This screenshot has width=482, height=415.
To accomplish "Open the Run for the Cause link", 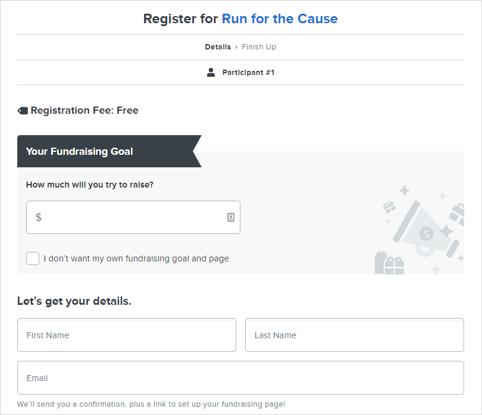I will pyautogui.click(x=280, y=19).
